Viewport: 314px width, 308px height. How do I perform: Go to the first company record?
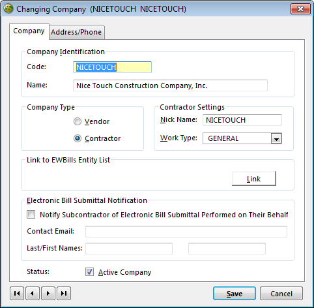coord(17,293)
